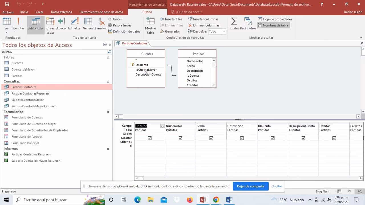Uncheck Mostrar for the Debitos column
The image size is (365, 205).
pyautogui.click(x=334, y=138)
